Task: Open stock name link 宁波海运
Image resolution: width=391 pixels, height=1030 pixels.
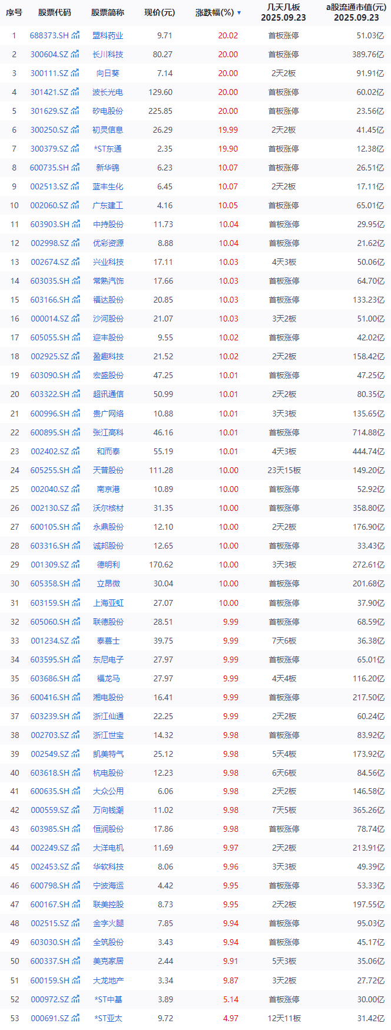Action: tap(108, 885)
